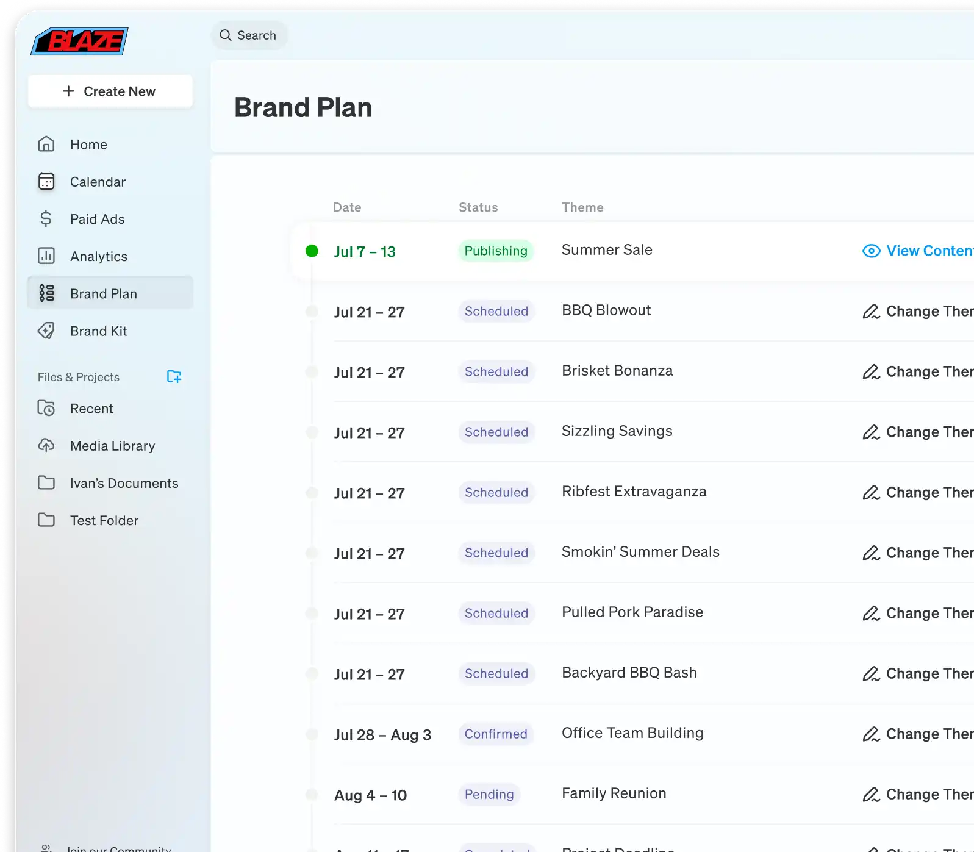974x852 pixels.
Task: Click the pencil icon for Pulled Pork Paradise
Action: pos(871,614)
